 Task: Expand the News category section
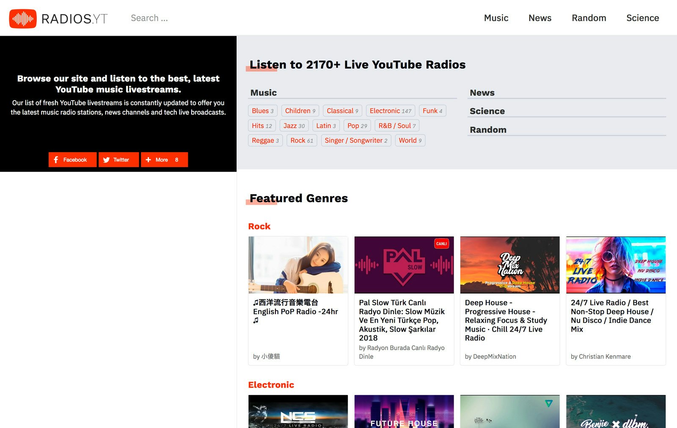(x=482, y=92)
